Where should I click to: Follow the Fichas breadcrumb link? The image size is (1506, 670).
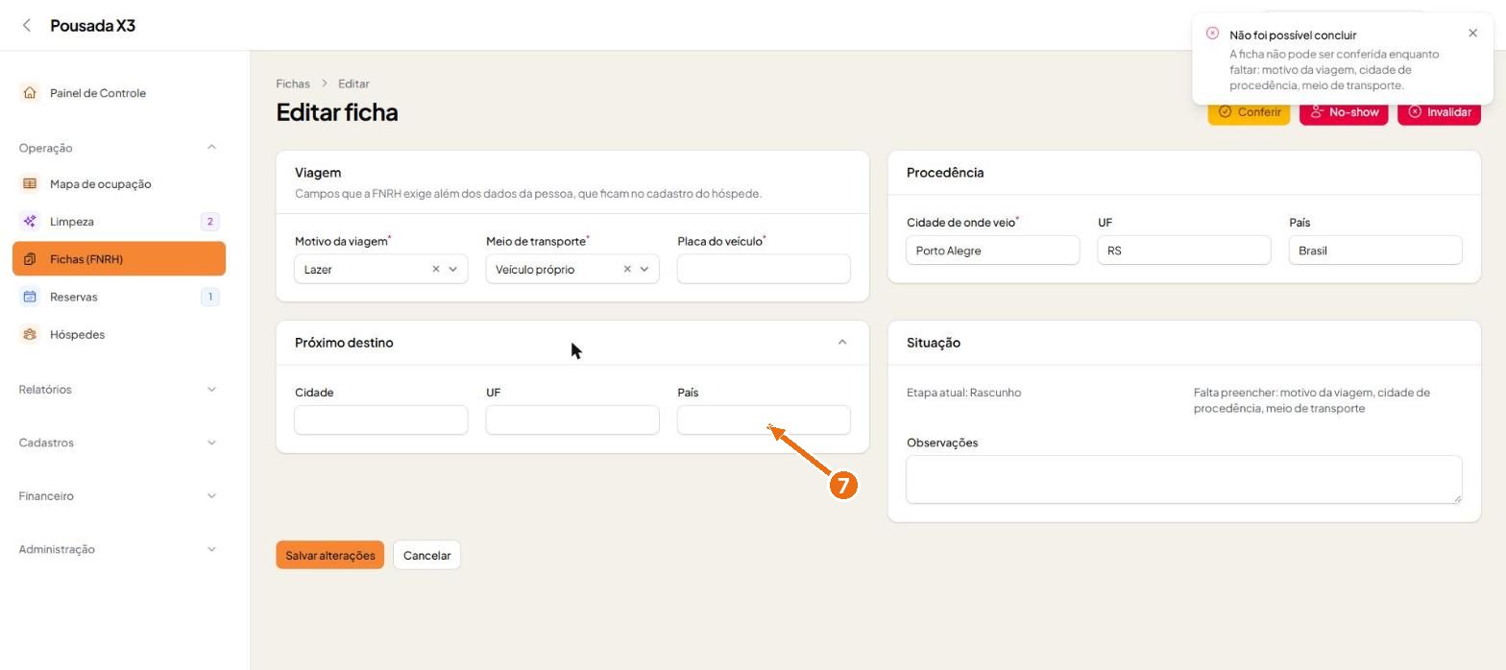pyautogui.click(x=293, y=84)
